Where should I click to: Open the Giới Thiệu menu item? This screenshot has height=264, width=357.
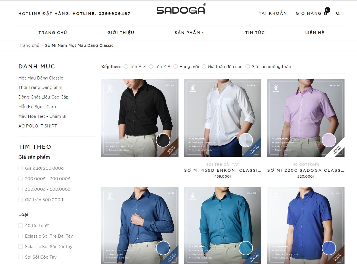pyautogui.click(x=121, y=33)
